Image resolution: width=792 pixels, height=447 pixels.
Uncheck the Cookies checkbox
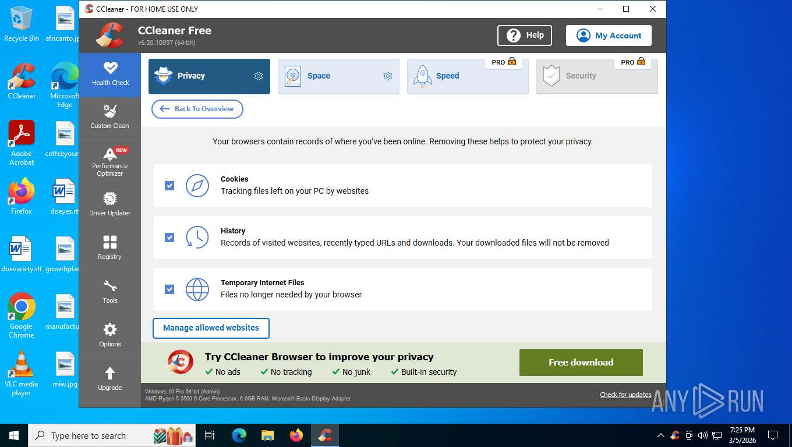tap(169, 186)
